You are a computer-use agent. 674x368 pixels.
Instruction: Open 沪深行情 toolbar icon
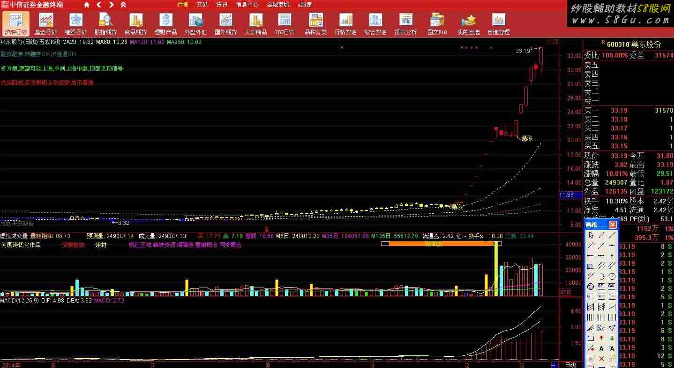(16, 24)
